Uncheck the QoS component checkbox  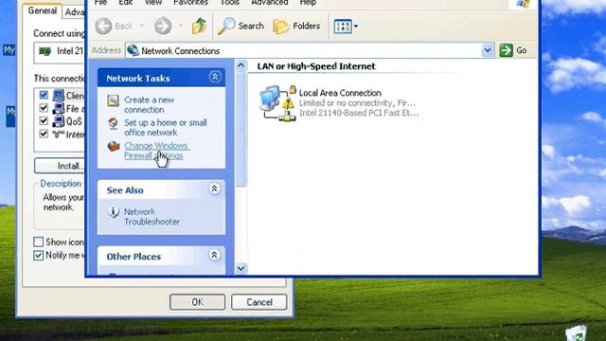(x=44, y=121)
